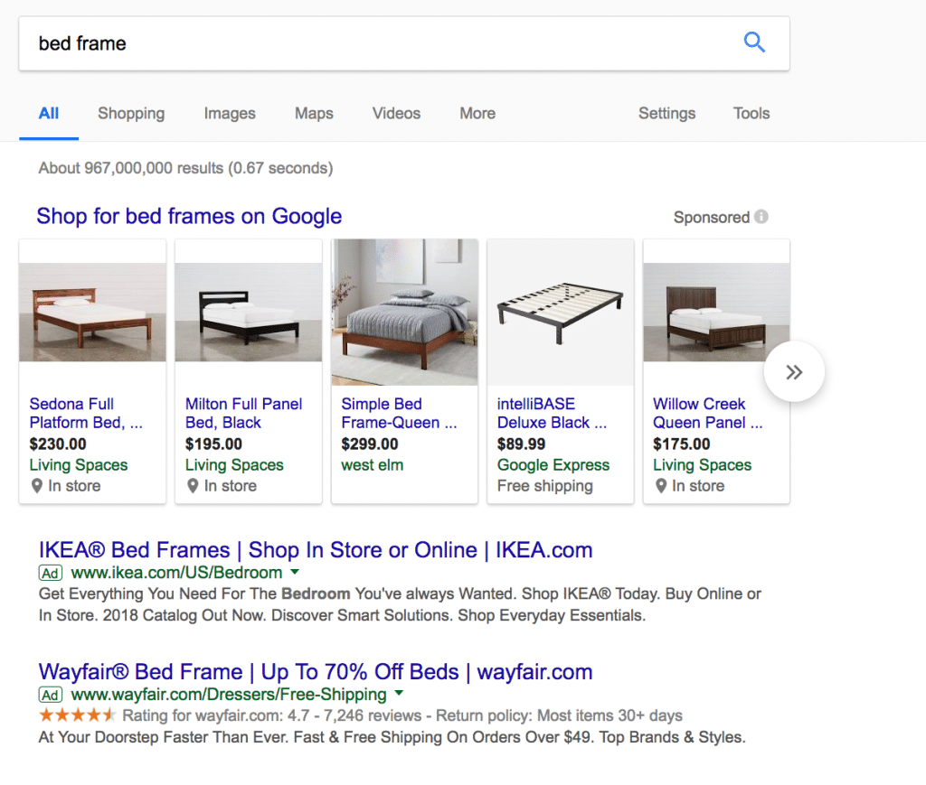Click the Shop for bed frames on Google link
Viewport: 926px width, 785px height.
(x=188, y=217)
